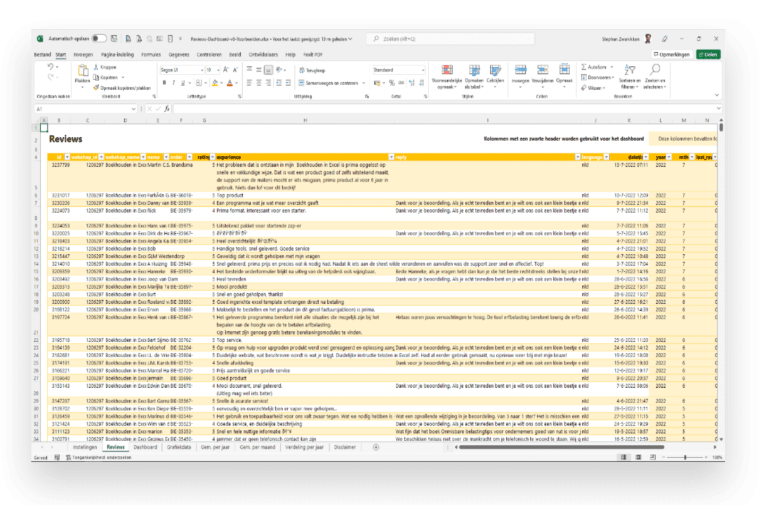Viewport: 759px width, 505px height.
Task: Open the Formules ribbon tab
Action: click(151, 55)
